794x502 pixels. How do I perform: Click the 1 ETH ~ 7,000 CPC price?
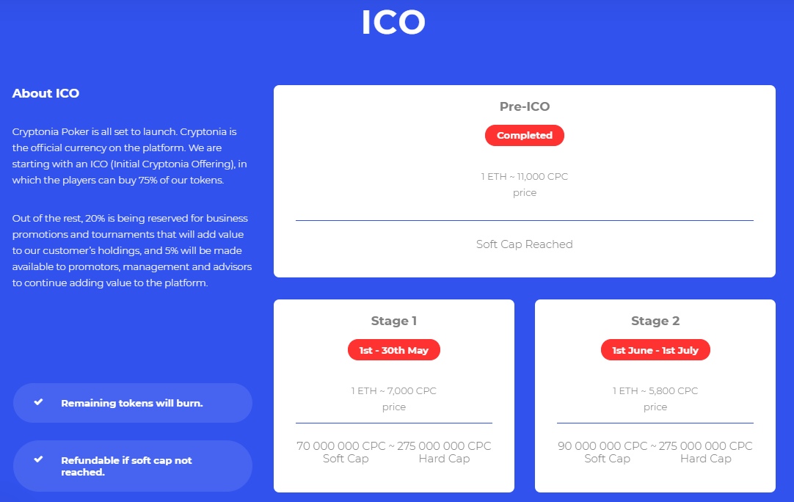coord(393,391)
